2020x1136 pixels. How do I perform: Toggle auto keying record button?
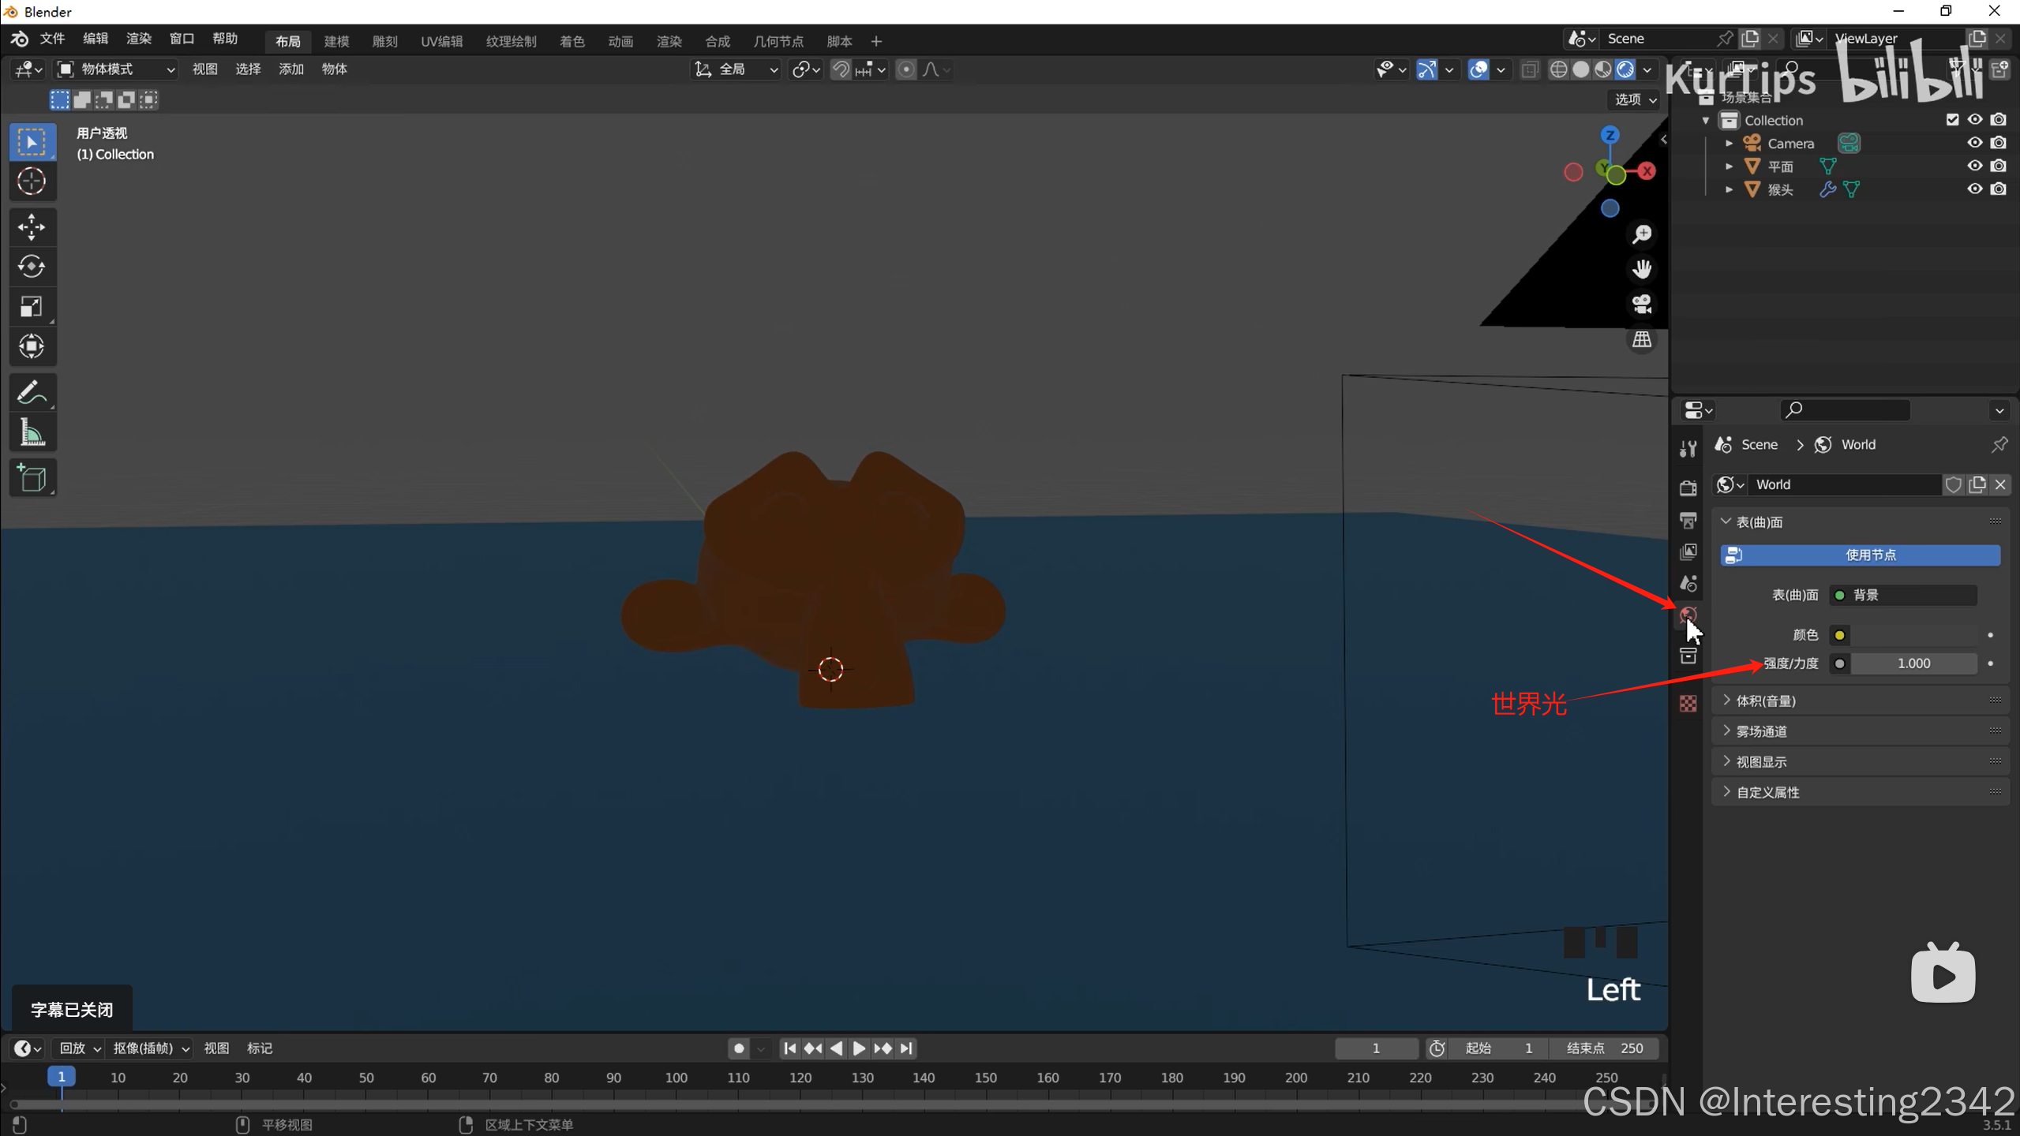739,1048
